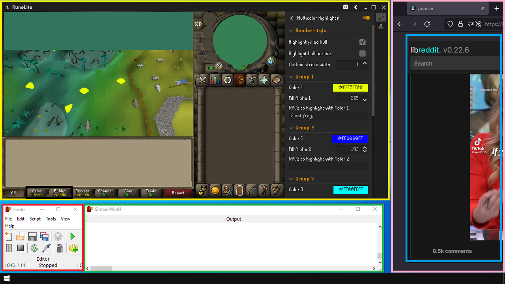Open the Color 2 blue swatch

tap(350, 138)
